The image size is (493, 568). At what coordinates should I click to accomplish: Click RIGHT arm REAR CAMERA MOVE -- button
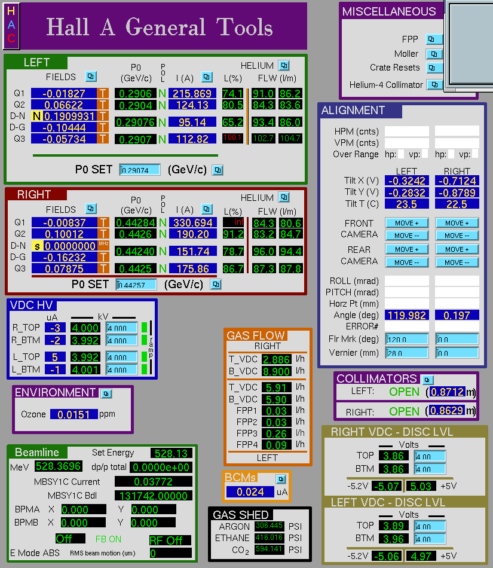coord(457,262)
